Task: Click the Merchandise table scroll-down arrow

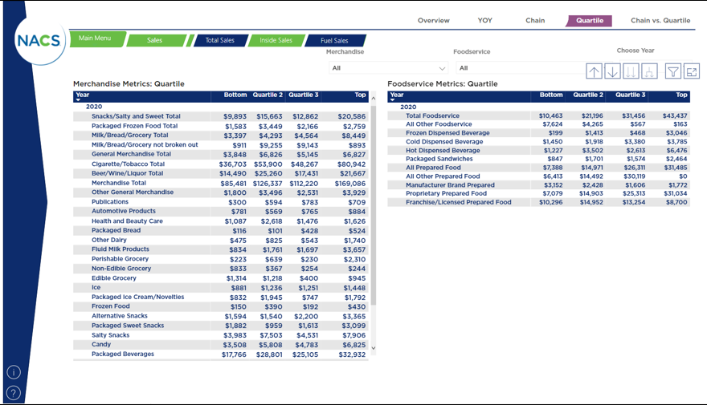Action: coord(372,348)
